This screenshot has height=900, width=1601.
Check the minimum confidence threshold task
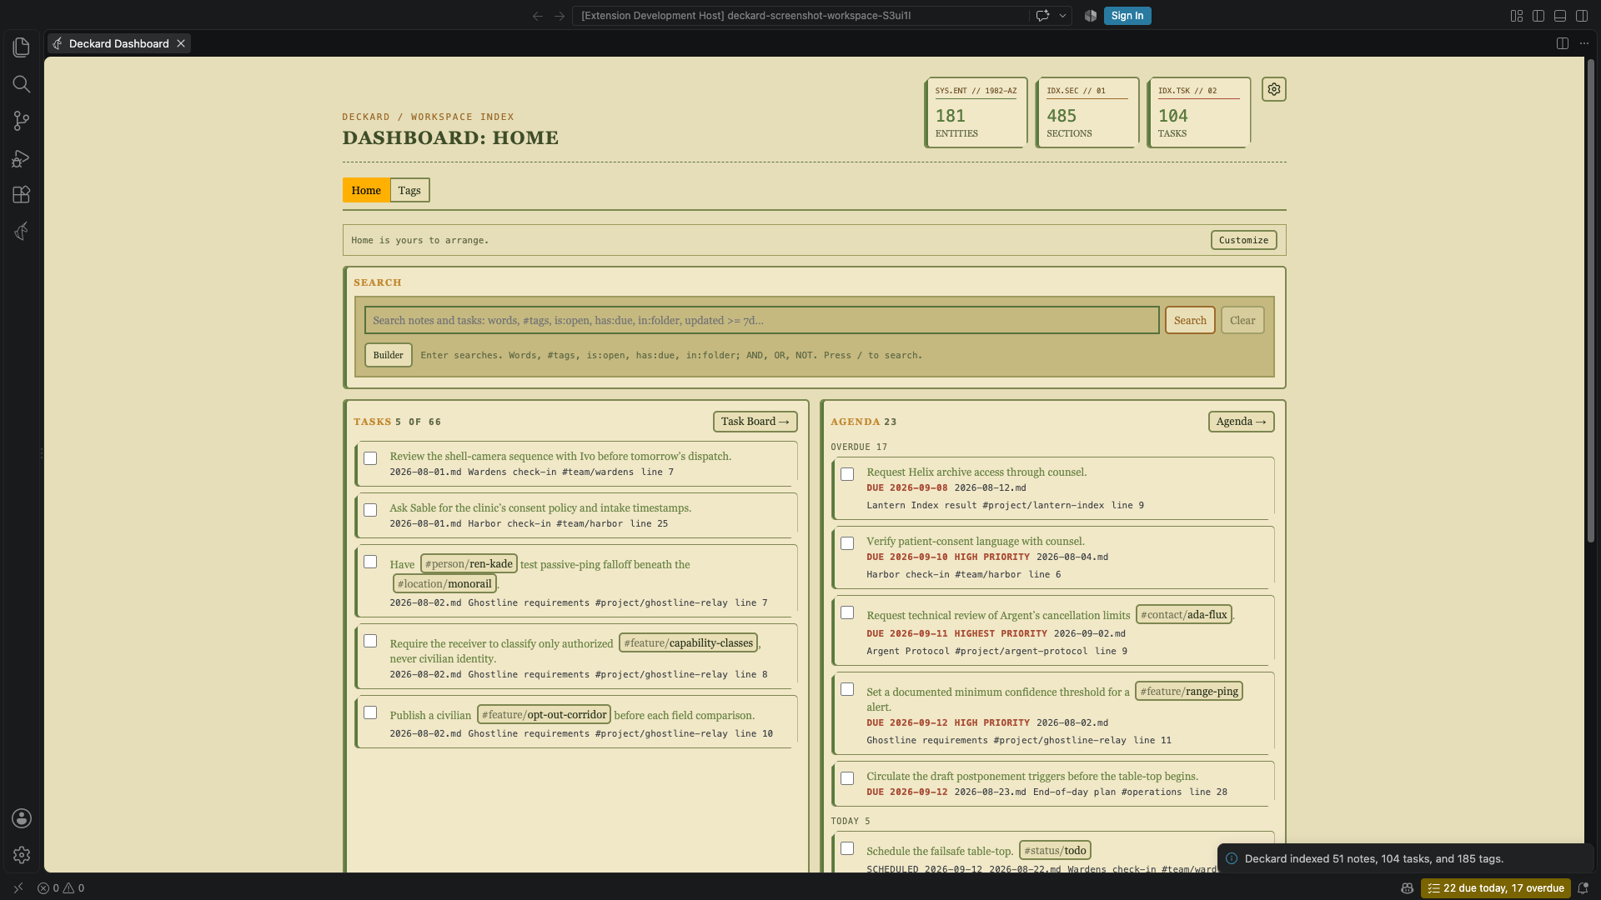point(847,689)
